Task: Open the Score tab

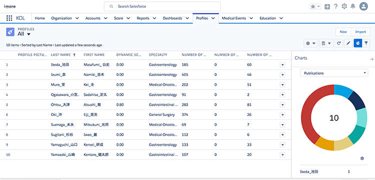Action: point(118,18)
